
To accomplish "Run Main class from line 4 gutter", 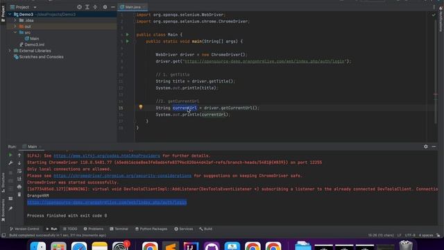I will point(128,35).
